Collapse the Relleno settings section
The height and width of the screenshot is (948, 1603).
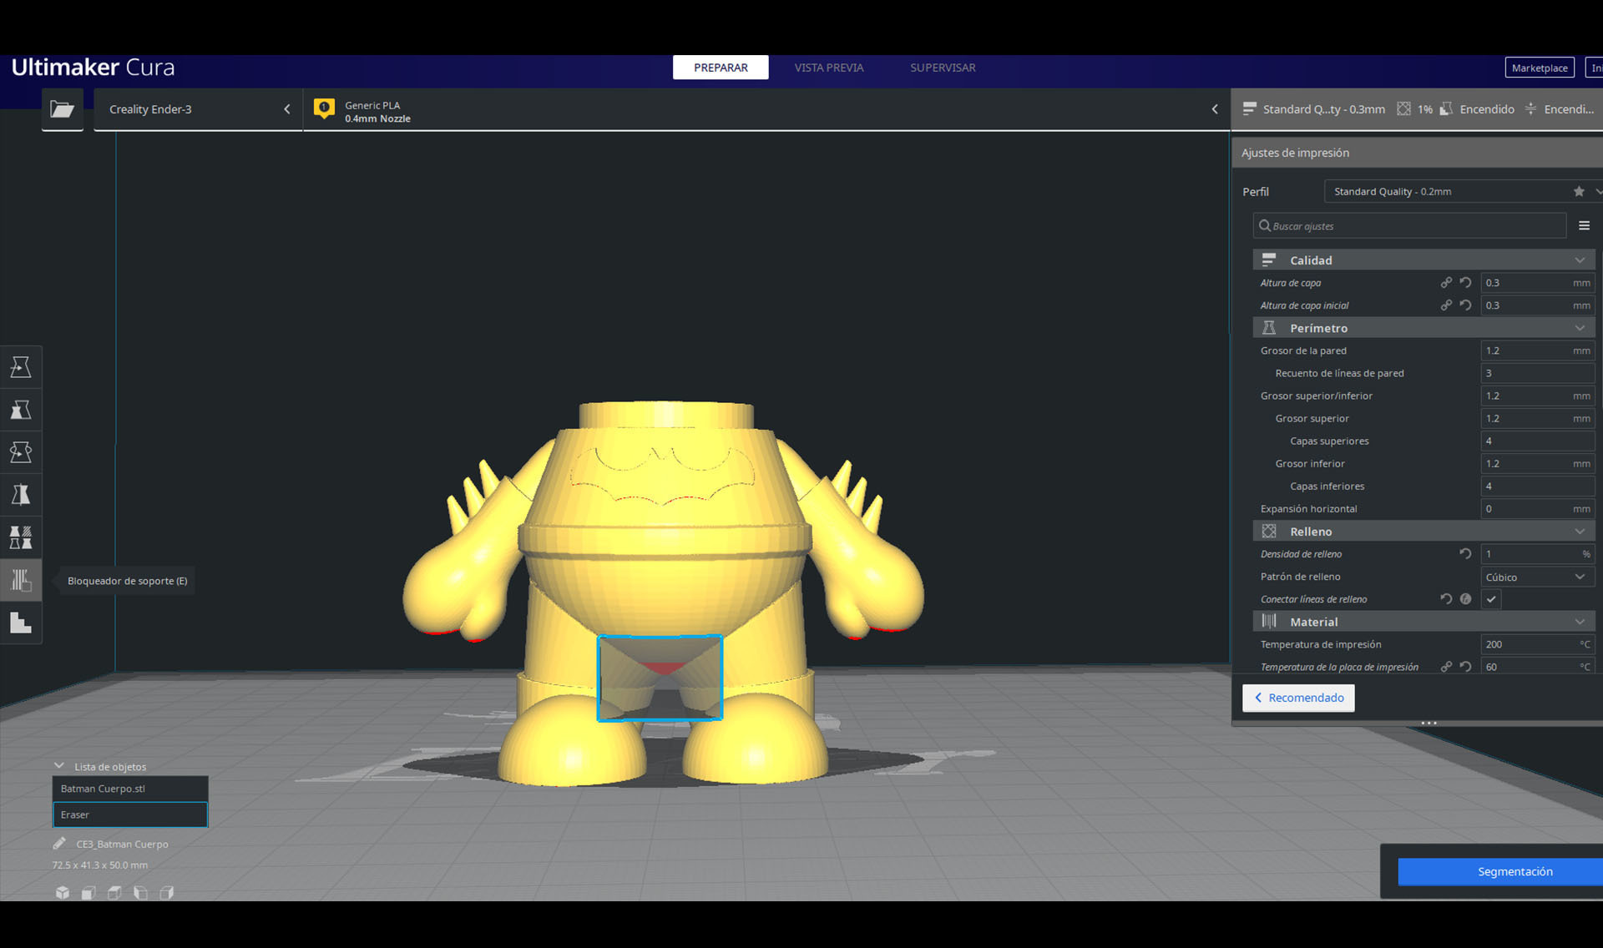pos(1423,532)
